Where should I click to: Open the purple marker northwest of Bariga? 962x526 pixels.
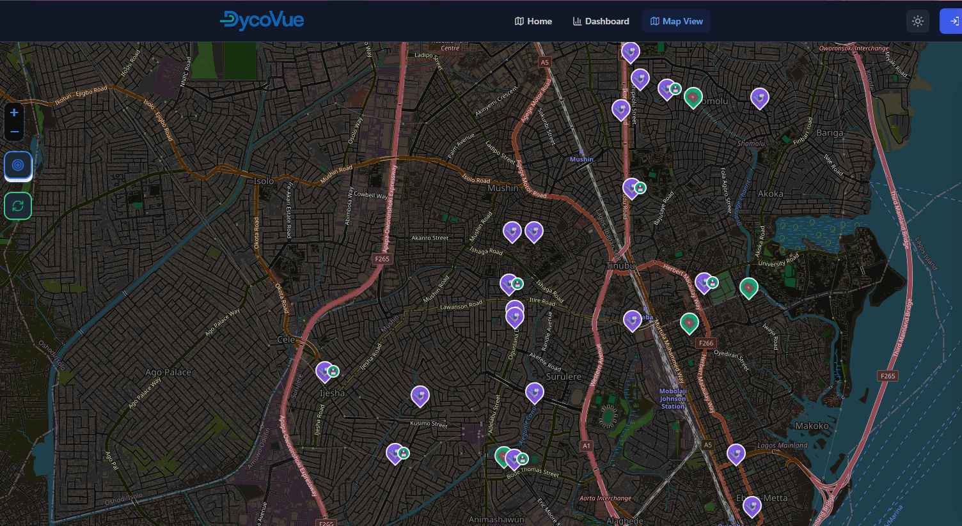759,98
